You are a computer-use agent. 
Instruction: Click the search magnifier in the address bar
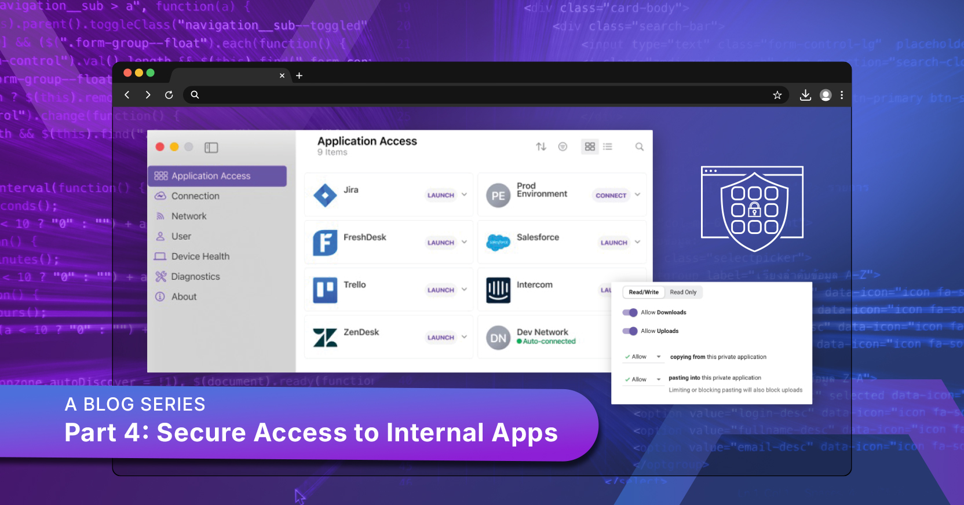[x=195, y=95]
